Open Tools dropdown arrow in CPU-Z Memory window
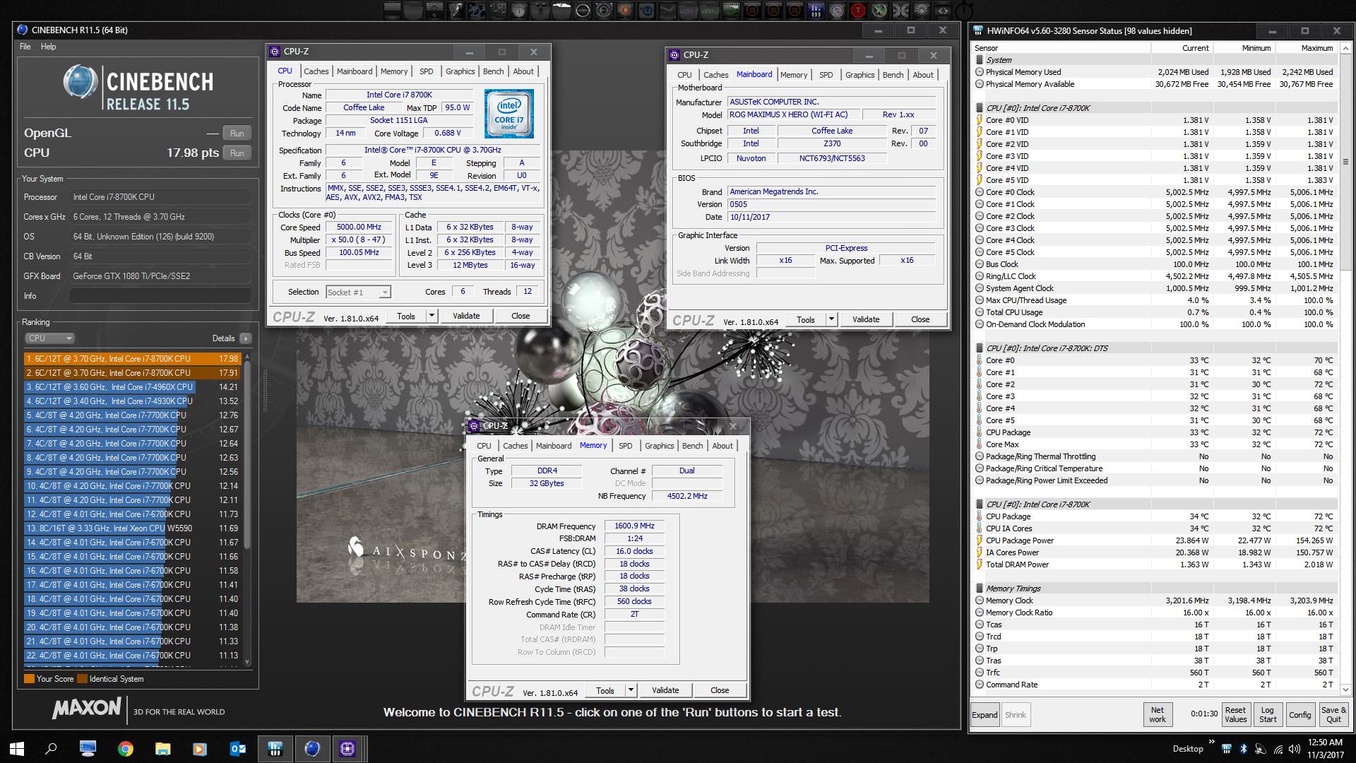 [x=631, y=690]
